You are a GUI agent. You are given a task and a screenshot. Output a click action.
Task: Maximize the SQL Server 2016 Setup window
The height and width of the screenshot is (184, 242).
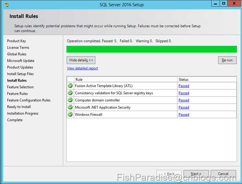tap(223, 3)
